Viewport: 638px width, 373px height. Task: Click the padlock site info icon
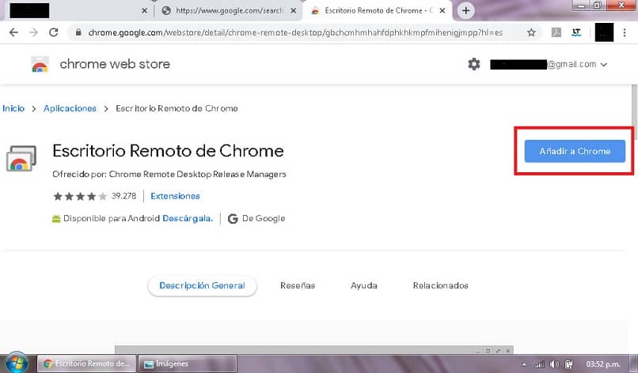point(78,32)
